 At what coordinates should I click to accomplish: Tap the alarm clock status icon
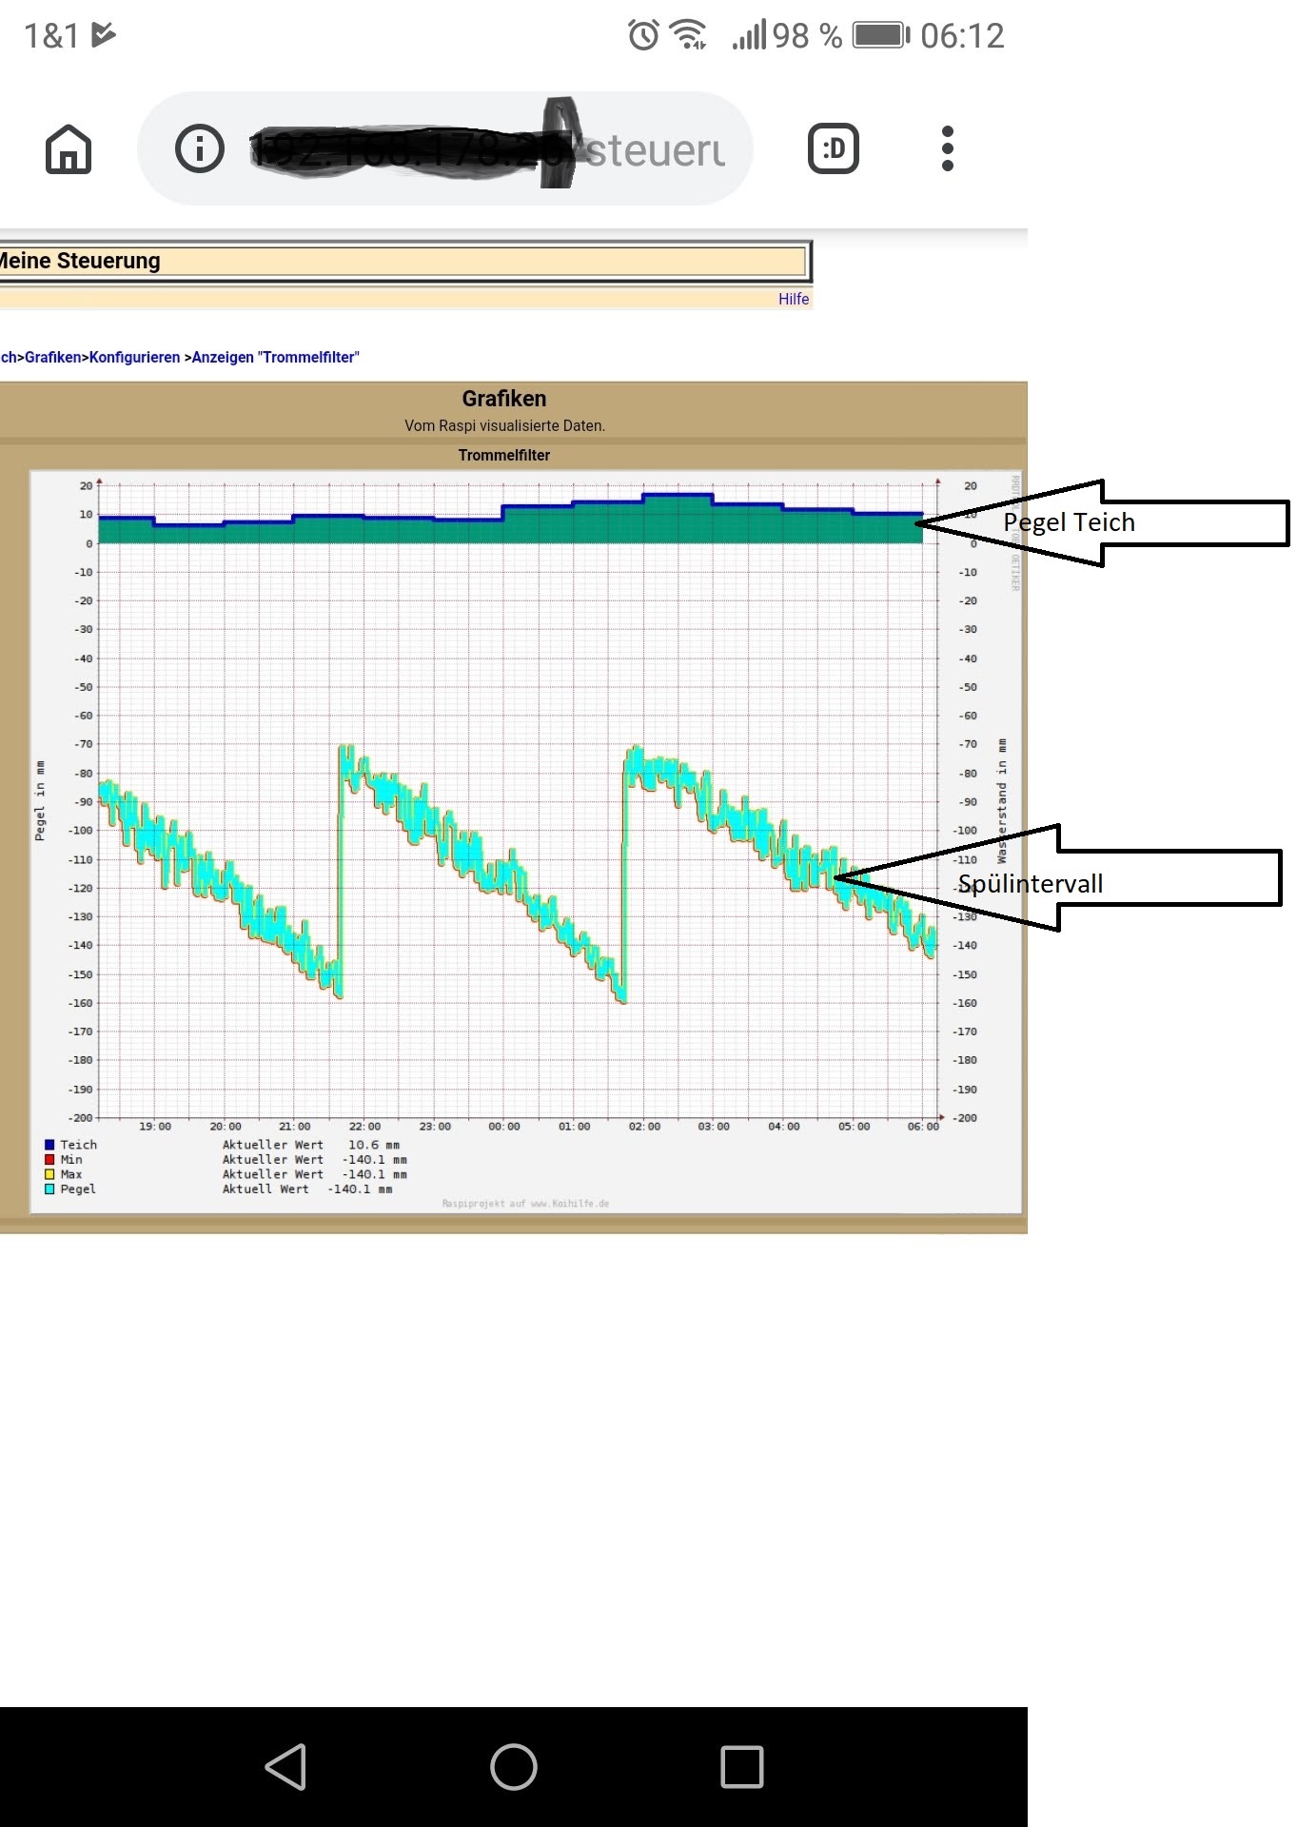click(x=643, y=35)
